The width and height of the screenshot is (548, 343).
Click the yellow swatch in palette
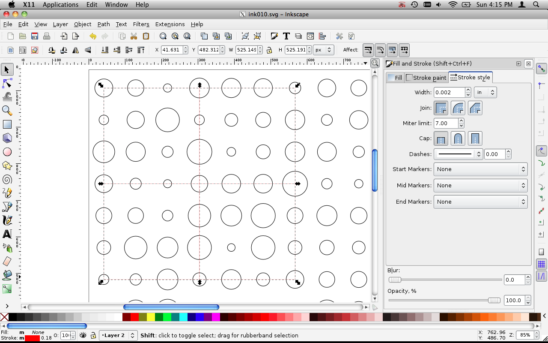pos(151,317)
